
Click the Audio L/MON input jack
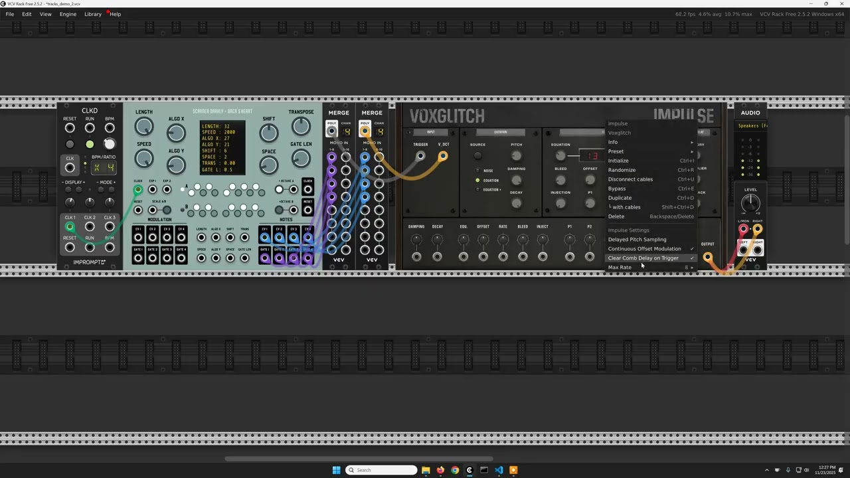pos(743,230)
